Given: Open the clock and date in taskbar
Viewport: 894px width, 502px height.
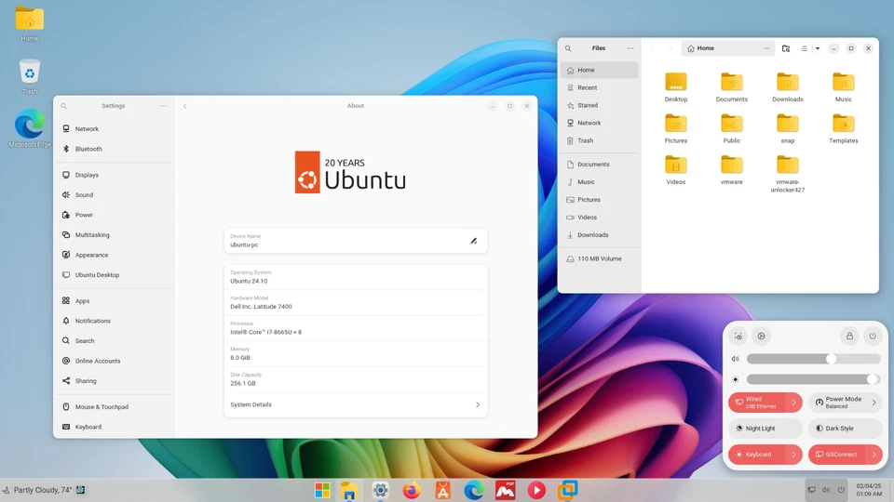Looking at the screenshot, I should point(868,490).
